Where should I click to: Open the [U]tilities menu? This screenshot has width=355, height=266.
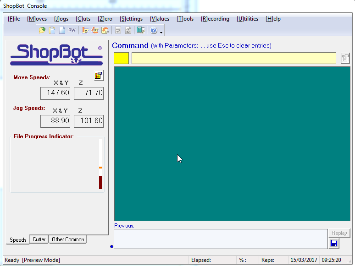click(247, 19)
